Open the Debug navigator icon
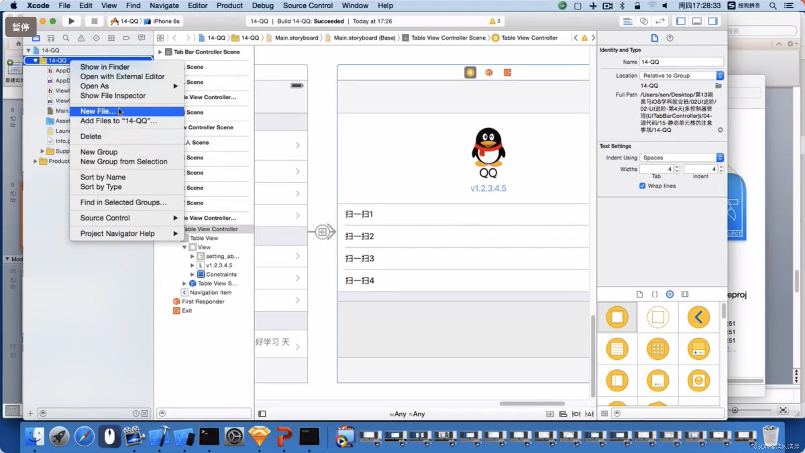 pos(111,38)
